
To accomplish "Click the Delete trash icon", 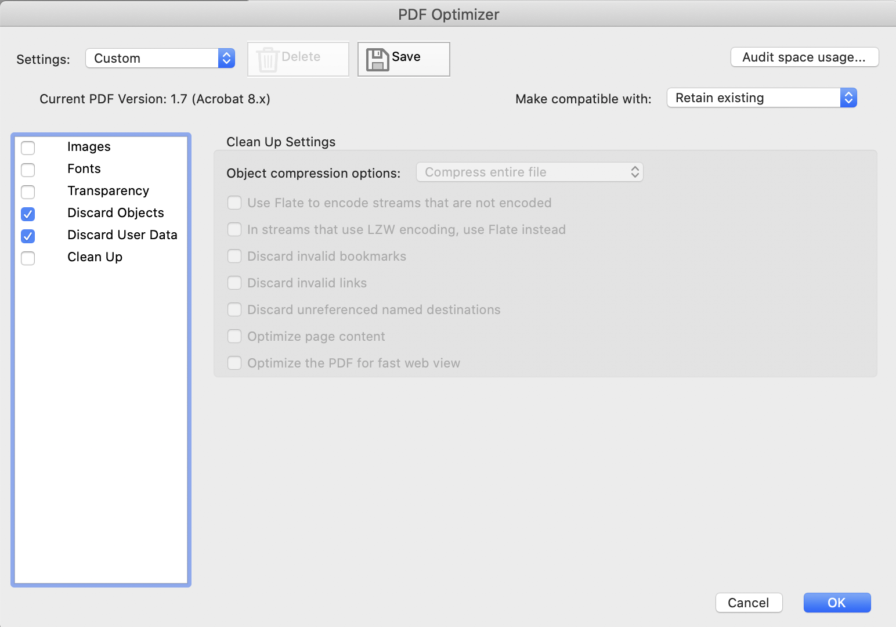I will point(268,58).
